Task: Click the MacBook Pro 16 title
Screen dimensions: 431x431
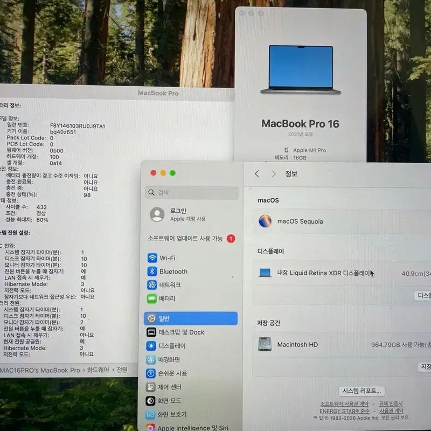Action: pyautogui.click(x=301, y=124)
